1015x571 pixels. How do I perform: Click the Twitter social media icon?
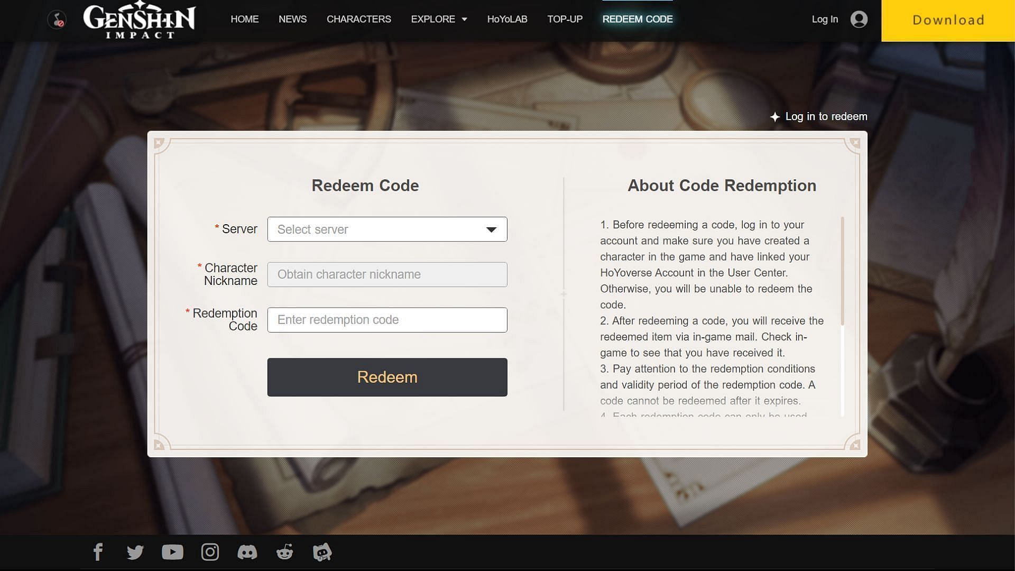[x=135, y=551]
